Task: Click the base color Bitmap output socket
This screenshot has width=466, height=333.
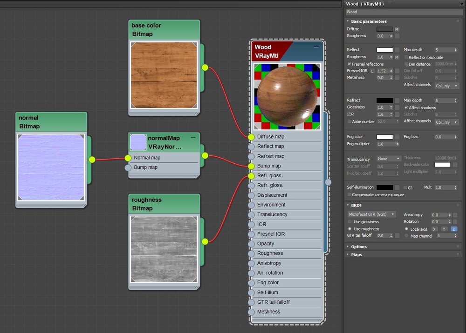Action: pos(205,67)
